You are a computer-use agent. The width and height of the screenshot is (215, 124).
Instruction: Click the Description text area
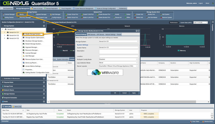119,52
